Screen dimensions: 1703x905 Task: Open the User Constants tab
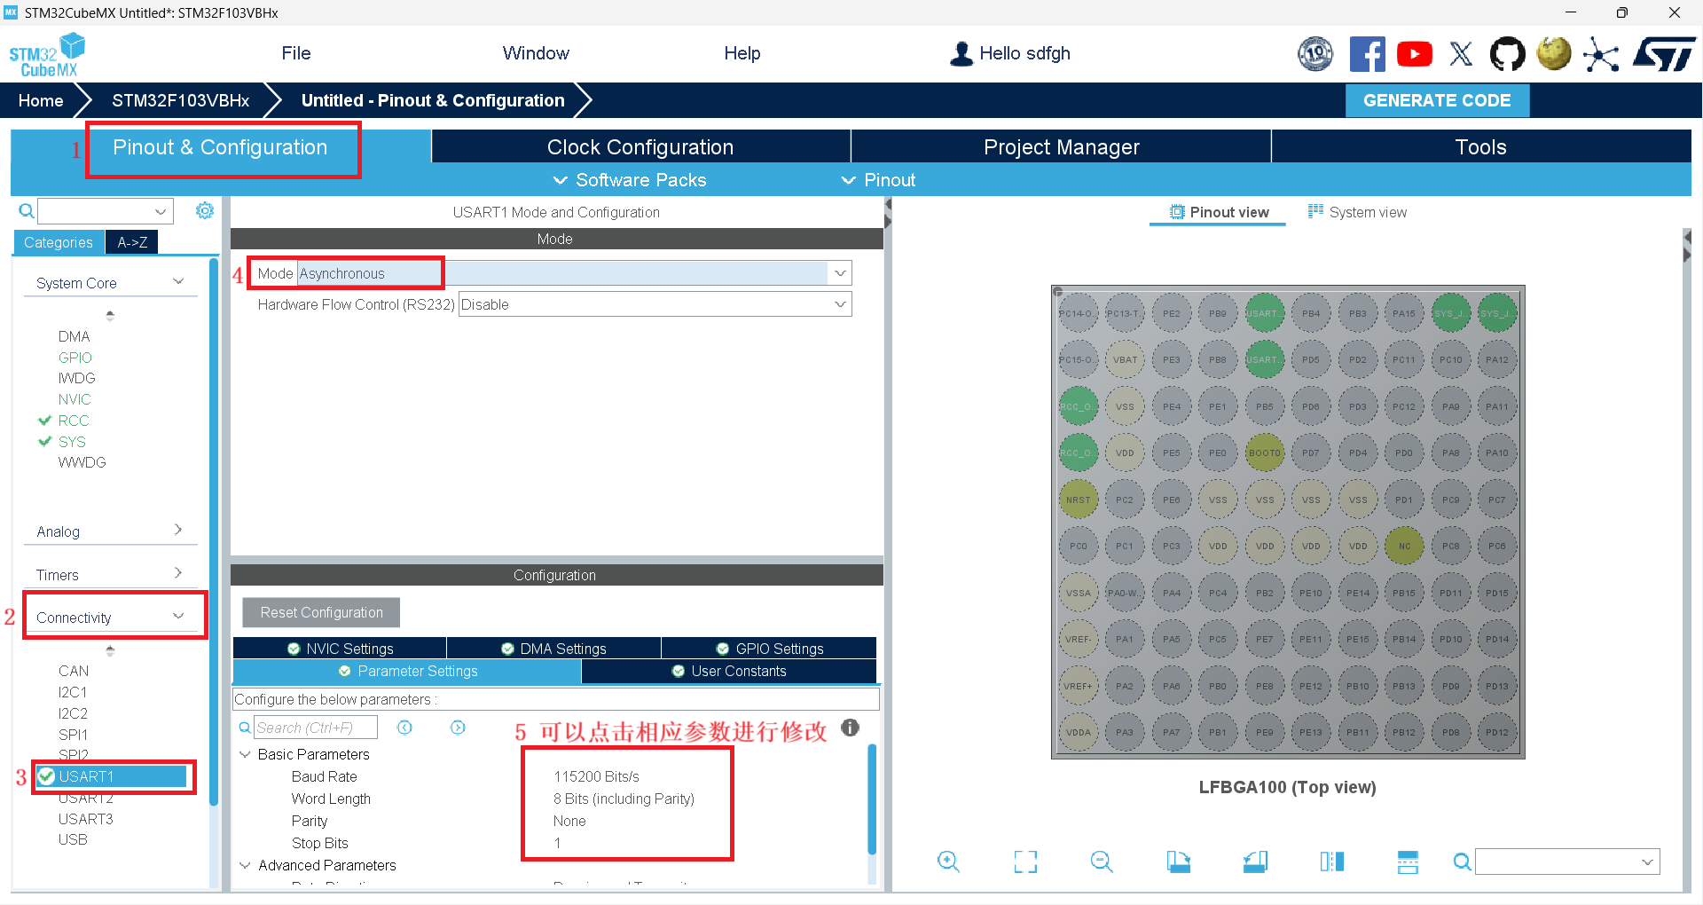[x=729, y=671]
